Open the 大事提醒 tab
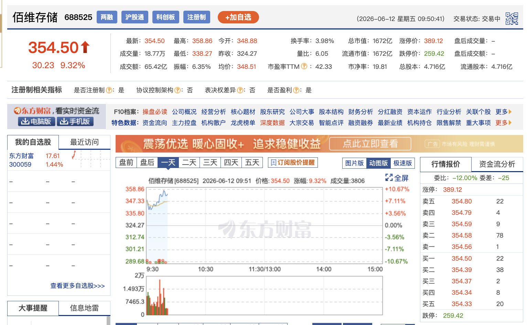Viewport: 527px width, 325px height. [33, 308]
